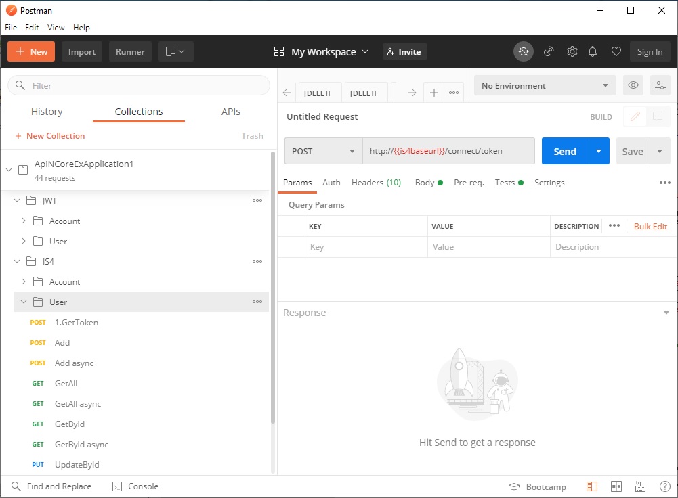
Task: Open the No Environment dropdown
Action: pos(545,85)
